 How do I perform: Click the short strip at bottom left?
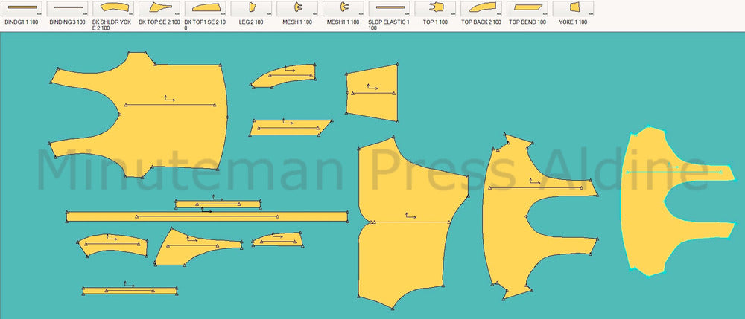[x=129, y=291]
